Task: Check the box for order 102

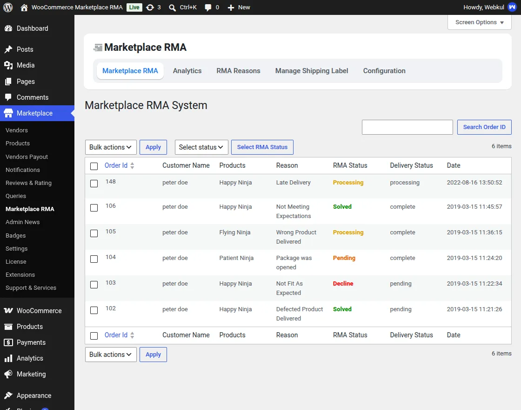Action: 94,310
